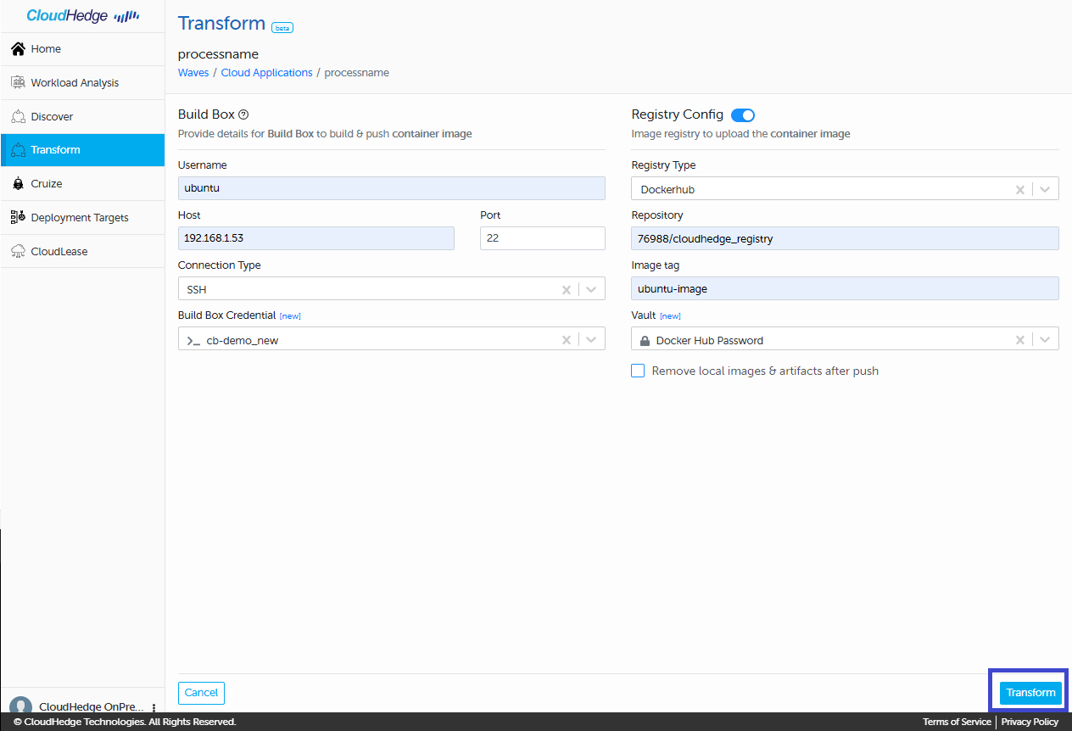
Task: Click the new link beside Vault
Action: (670, 316)
